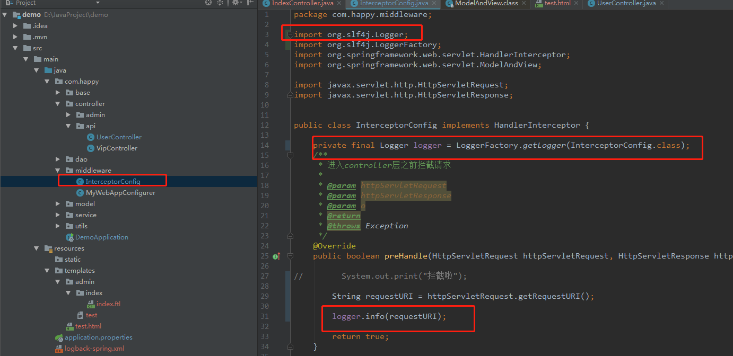The width and height of the screenshot is (733, 356).
Task: Open the Project panel settings gear
Action: coord(235,3)
